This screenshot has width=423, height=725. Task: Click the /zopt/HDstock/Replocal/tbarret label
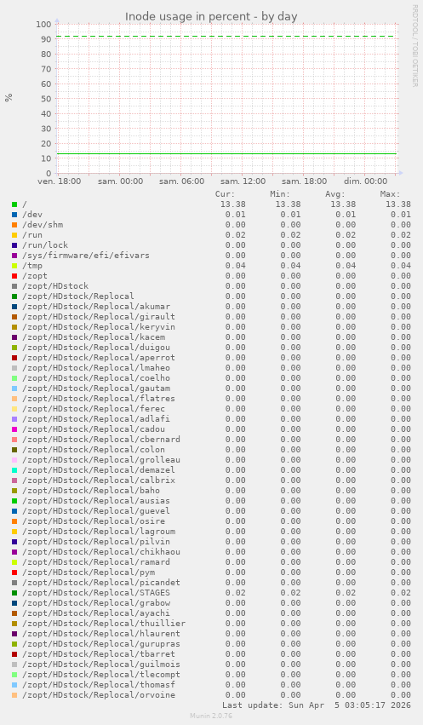[x=99, y=653]
